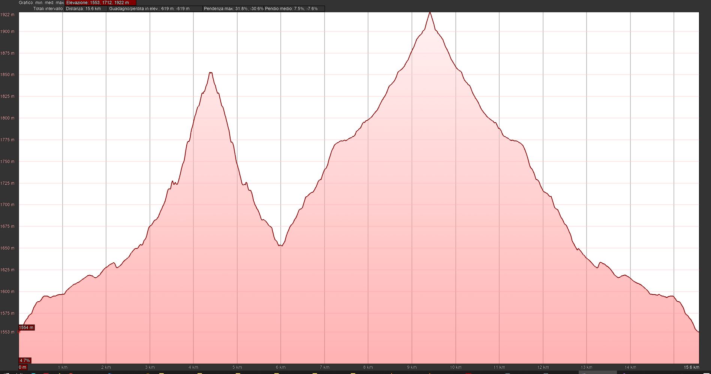Click the valley low point at 6 km
The height and width of the screenshot is (374, 711).
coord(281,246)
